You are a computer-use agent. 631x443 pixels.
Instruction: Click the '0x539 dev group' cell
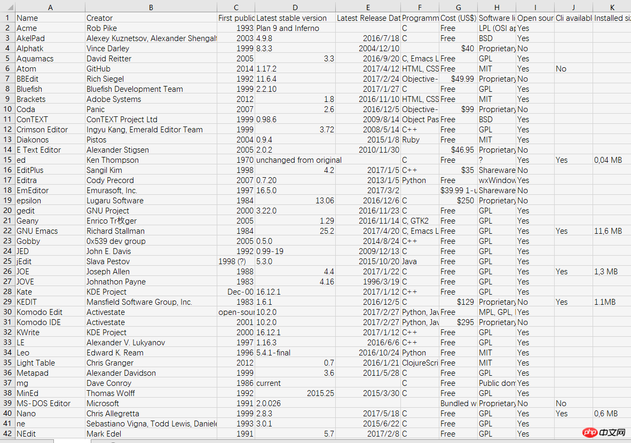[151, 241]
